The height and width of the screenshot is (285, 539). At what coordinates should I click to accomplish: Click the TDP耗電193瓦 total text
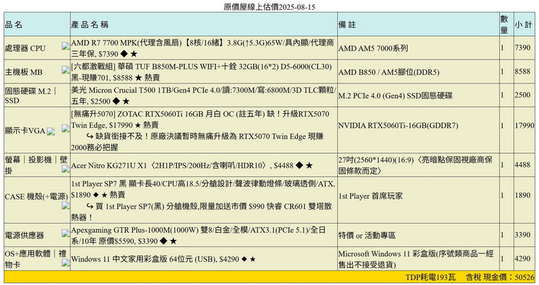point(430,277)
